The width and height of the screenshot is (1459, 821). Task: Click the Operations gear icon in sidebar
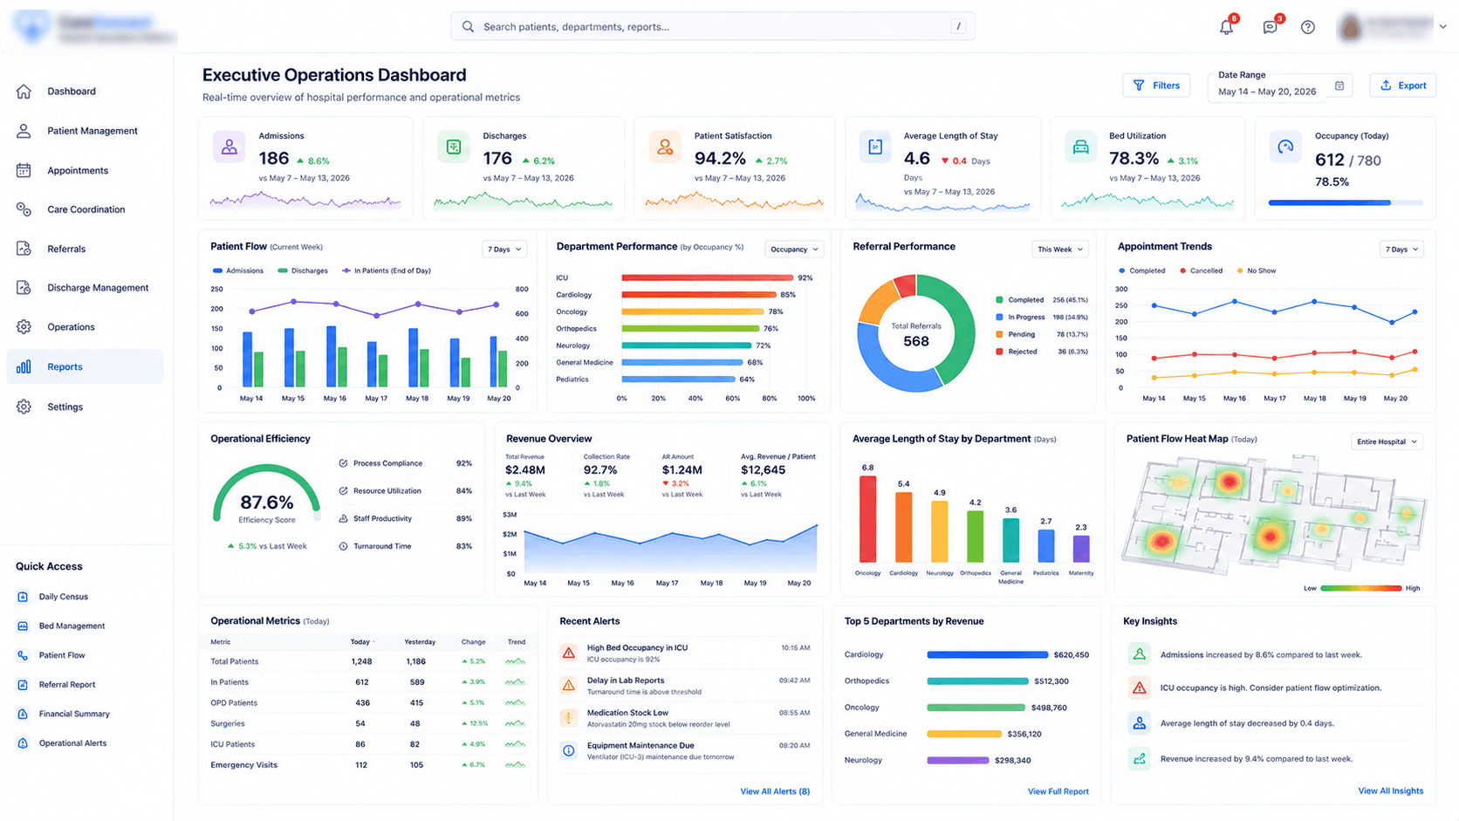point(24,327)
